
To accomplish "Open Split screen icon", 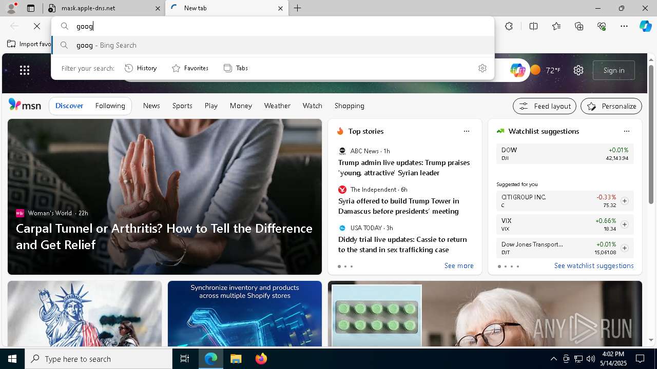I will [x=533, y=26].
